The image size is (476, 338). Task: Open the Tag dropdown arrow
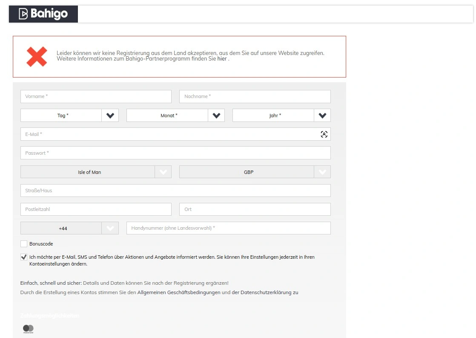[110, 116]
